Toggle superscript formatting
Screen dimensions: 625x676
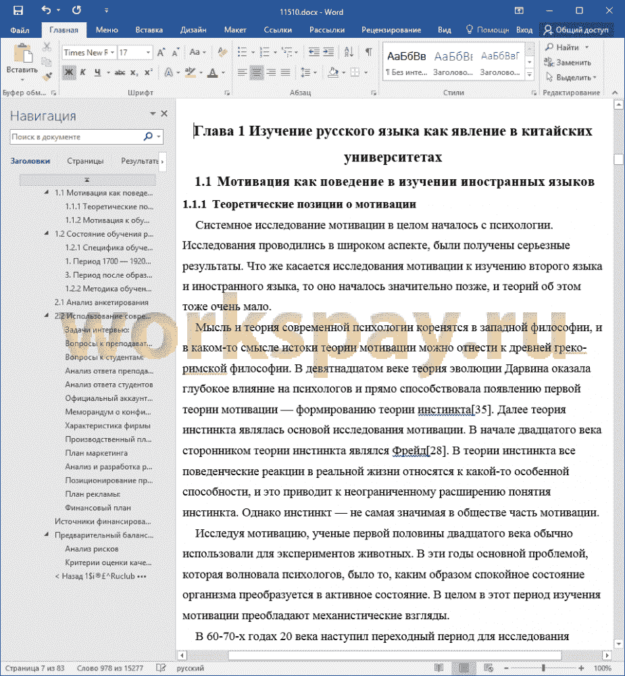coord(149,72)
